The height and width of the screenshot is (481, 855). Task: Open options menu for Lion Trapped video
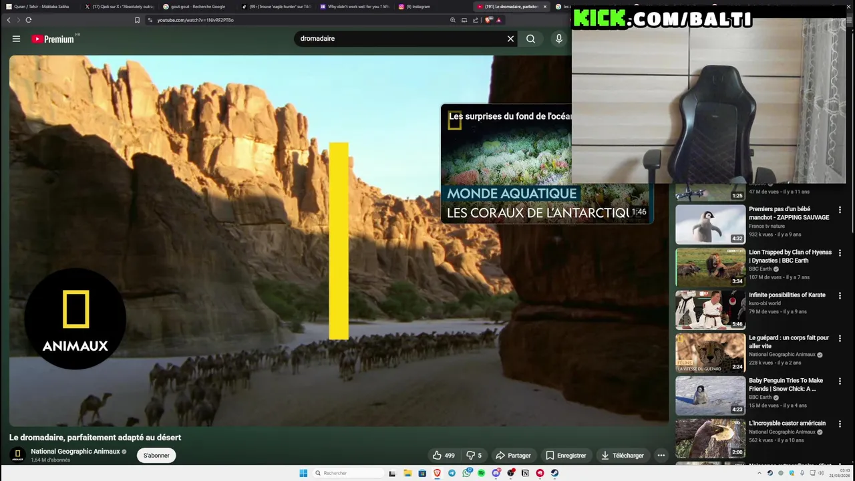pos(840,253)
